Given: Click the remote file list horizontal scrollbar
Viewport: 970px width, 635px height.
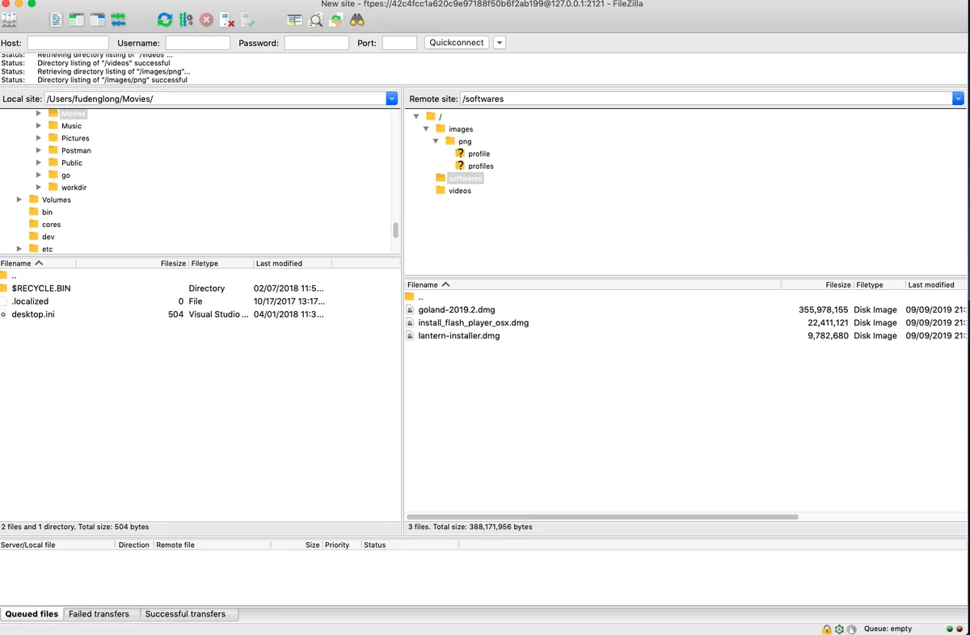Looking at the screenshot, I should click(x=602, y=516).
